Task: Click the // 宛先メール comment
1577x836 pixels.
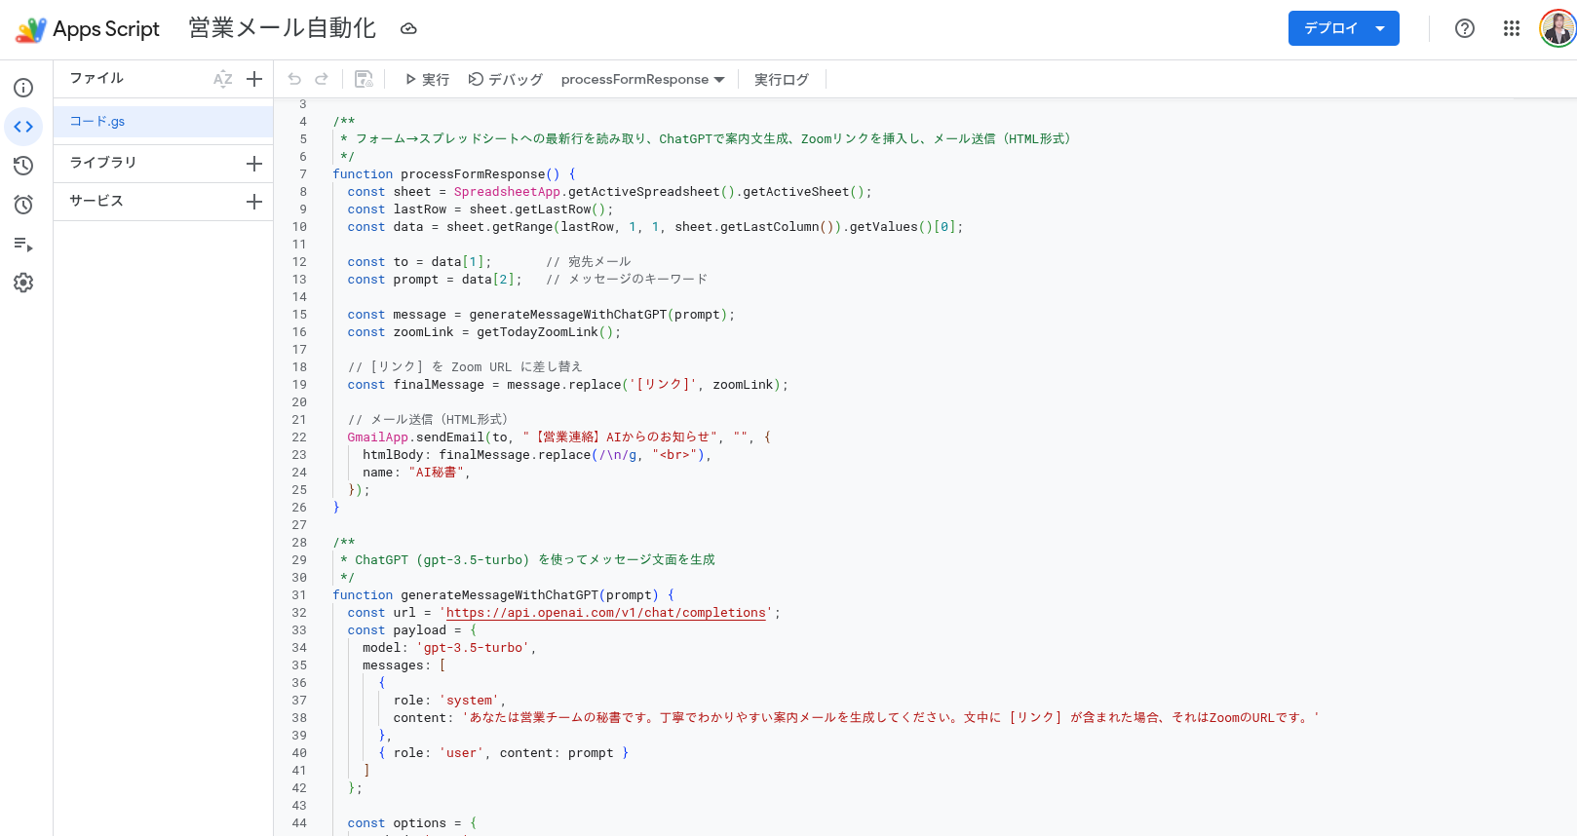Action: pos(589,262)
